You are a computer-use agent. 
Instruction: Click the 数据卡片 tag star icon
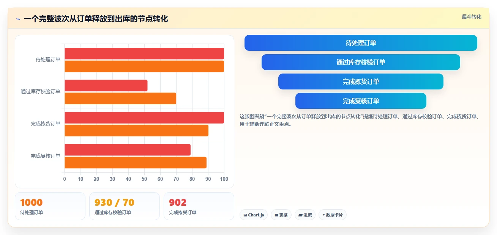coord(323,215)
